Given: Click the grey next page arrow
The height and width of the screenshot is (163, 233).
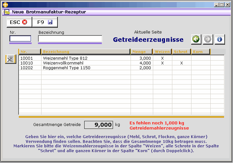Looking at the screenshot, I should 208,39.
